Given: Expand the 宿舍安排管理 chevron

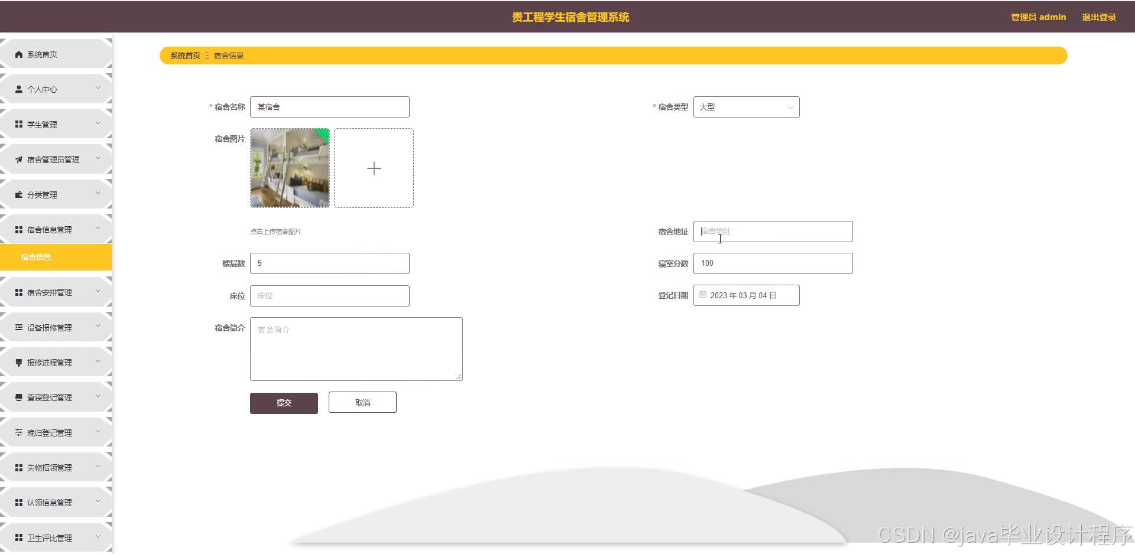Looking at the screenshot, I should pos(98,291).
